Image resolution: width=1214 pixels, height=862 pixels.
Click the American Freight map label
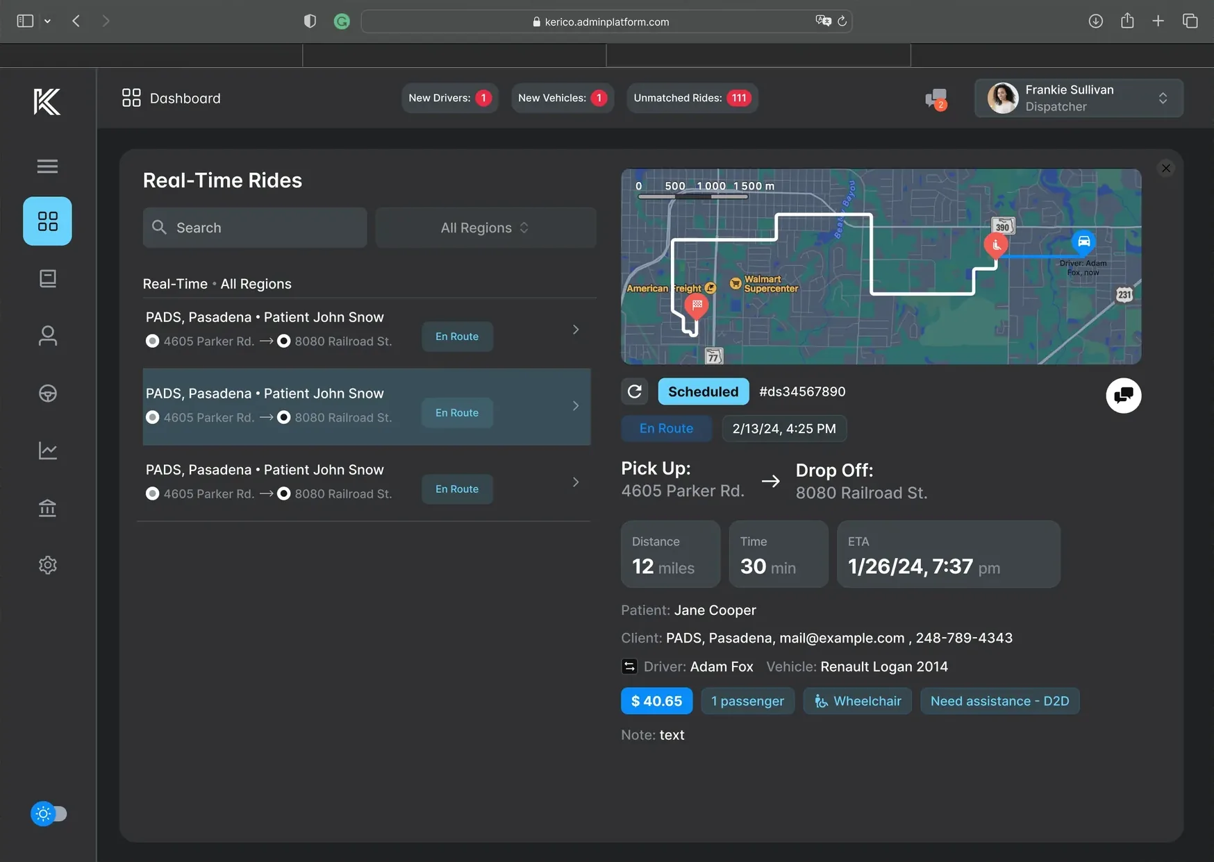pos(664,288)
